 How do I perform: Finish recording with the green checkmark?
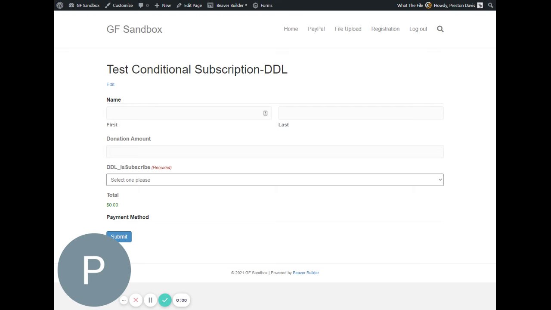pos(165,300)
